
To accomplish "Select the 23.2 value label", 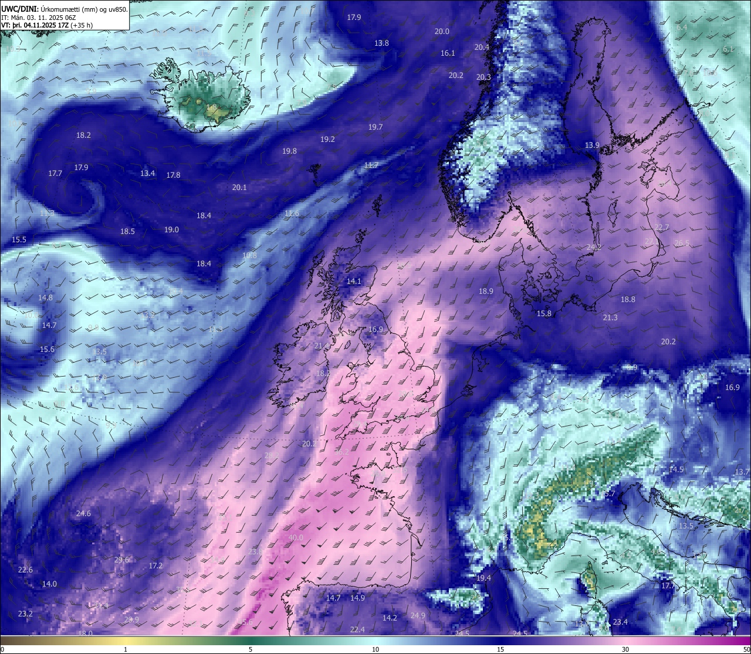I will [25, 614].
